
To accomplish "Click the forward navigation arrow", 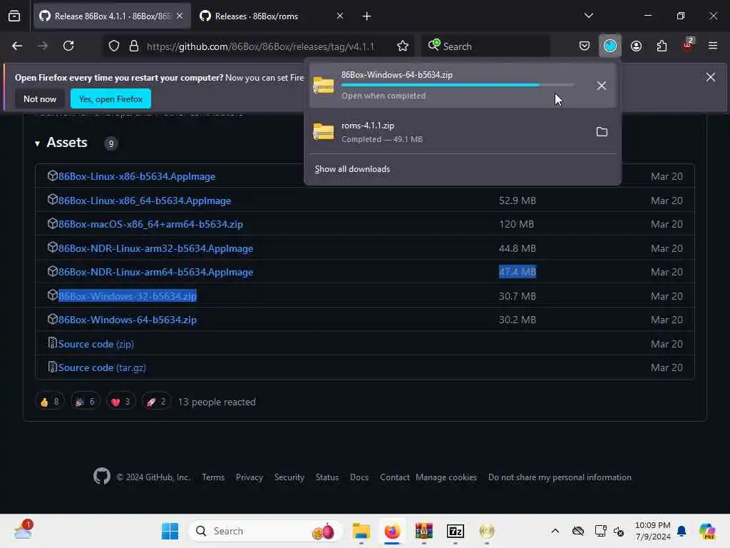I will pos(42,46).
